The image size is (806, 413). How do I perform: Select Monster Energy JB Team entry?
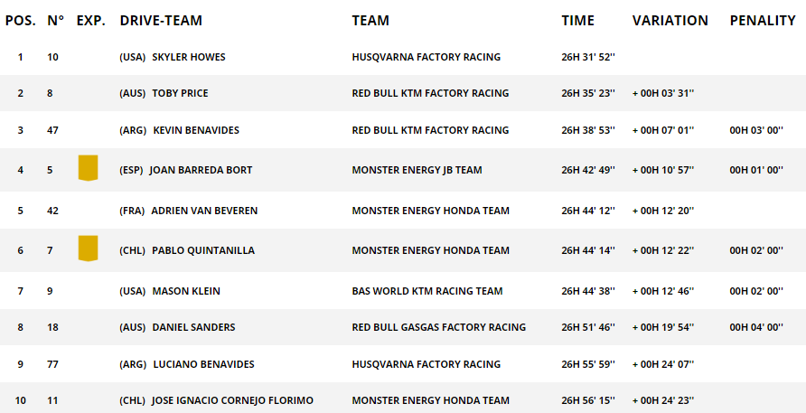(x=417, y=170)
